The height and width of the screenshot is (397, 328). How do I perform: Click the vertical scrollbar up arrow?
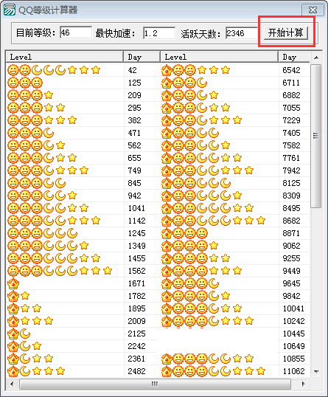(x=316, y=58)
